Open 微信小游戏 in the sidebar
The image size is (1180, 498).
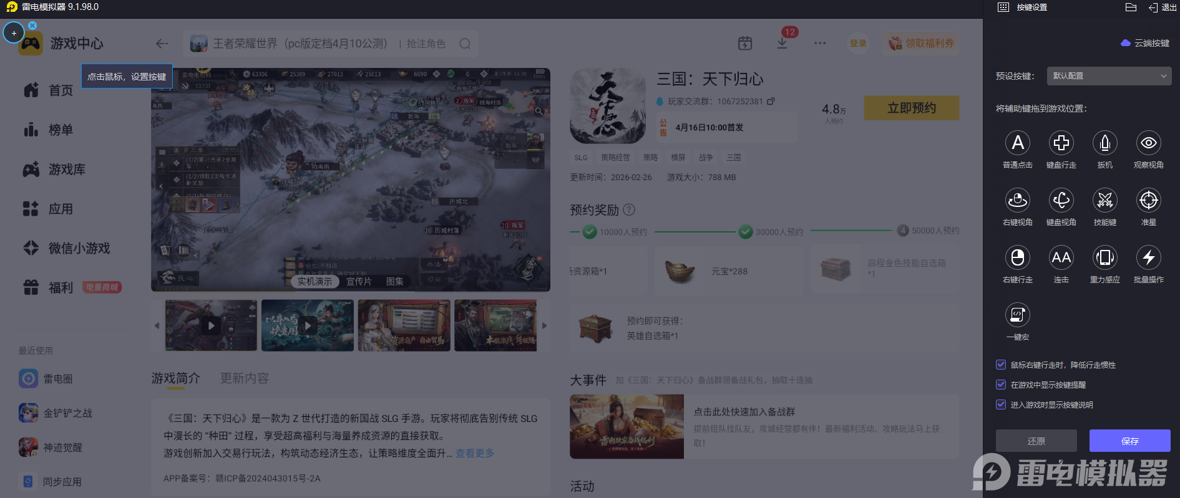(x=67, y=248)
